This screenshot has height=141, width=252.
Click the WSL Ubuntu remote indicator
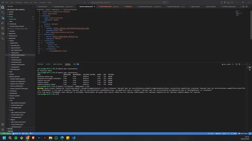pyautogui.click(x=6, y=134)
